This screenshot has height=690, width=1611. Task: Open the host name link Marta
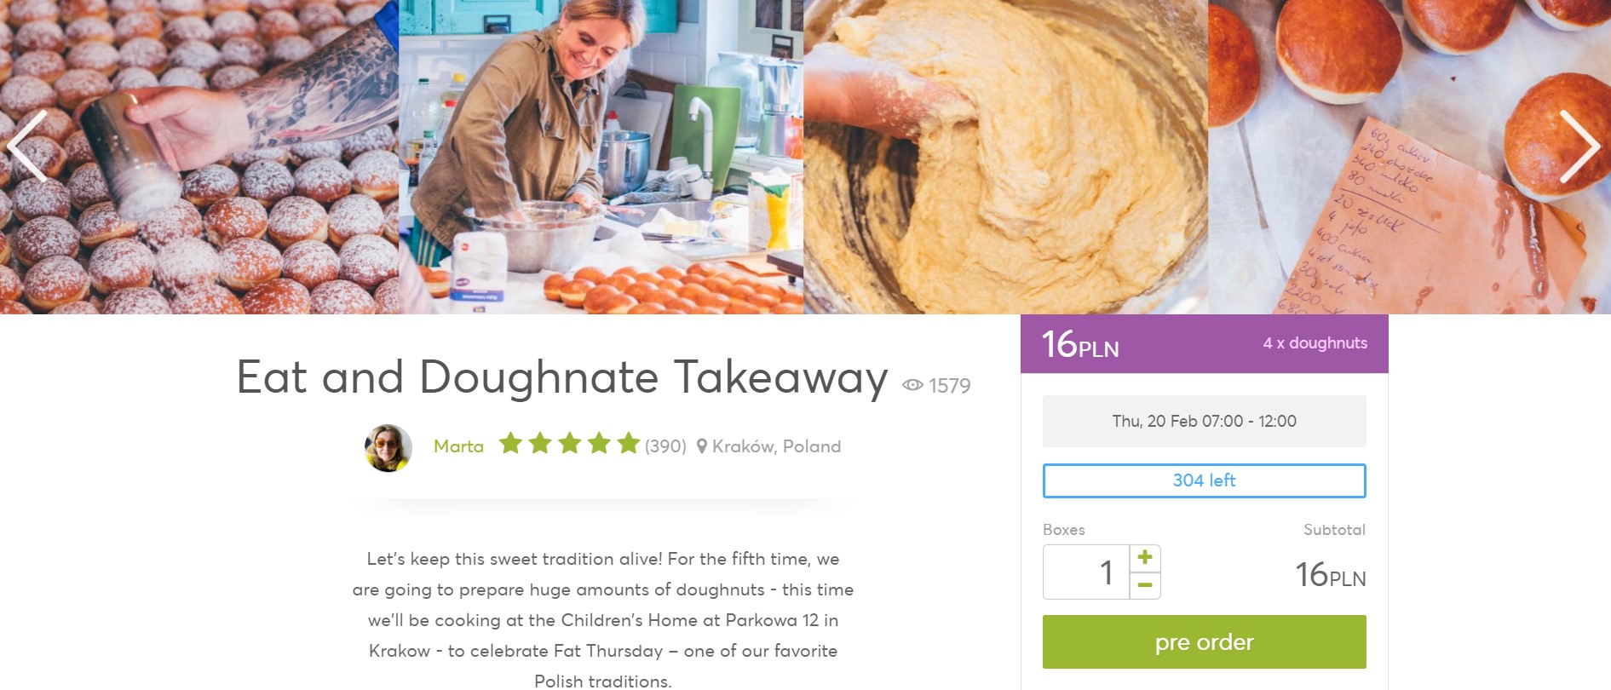(458, 446)
